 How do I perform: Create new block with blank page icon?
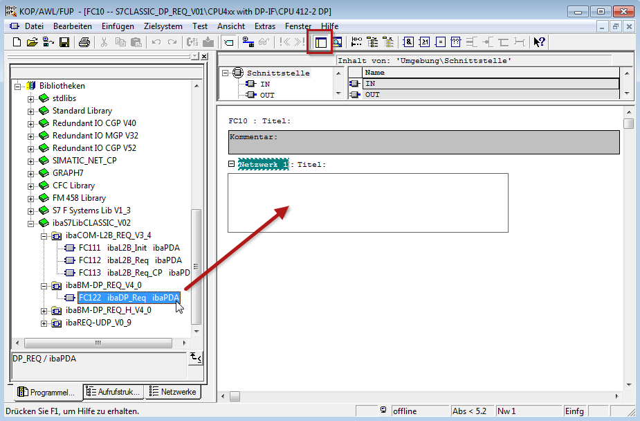point(17,42)
